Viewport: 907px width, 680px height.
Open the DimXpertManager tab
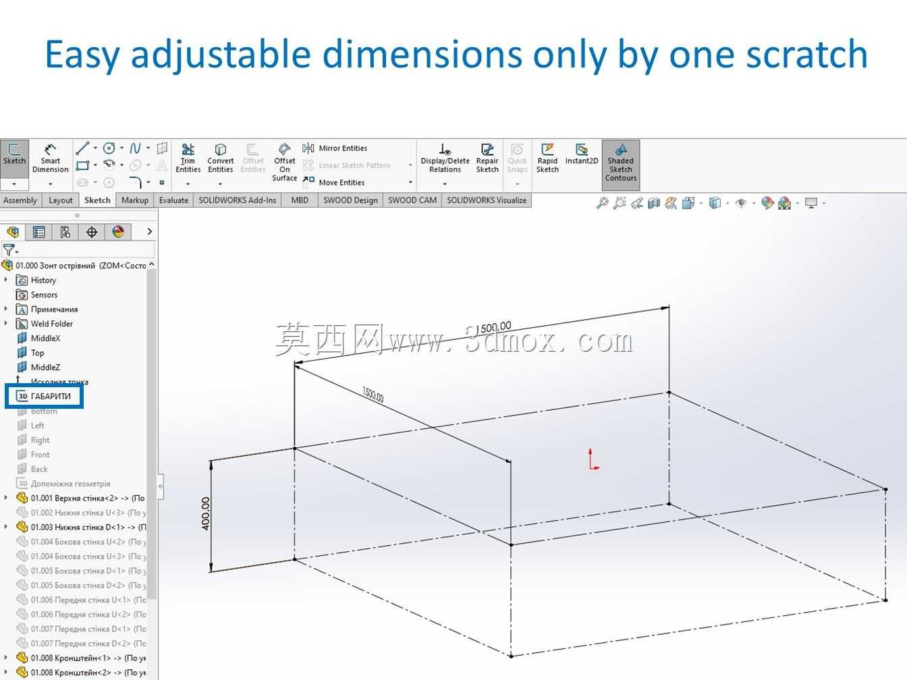coord(92,232)
